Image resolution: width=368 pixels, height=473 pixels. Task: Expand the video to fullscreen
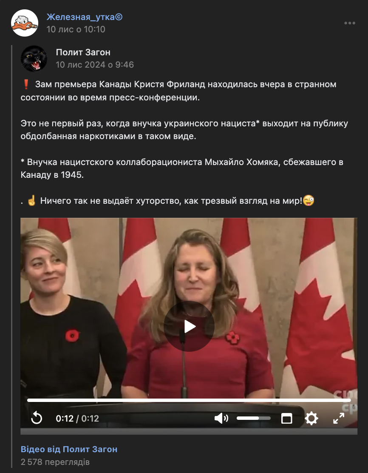click(338, 419)
